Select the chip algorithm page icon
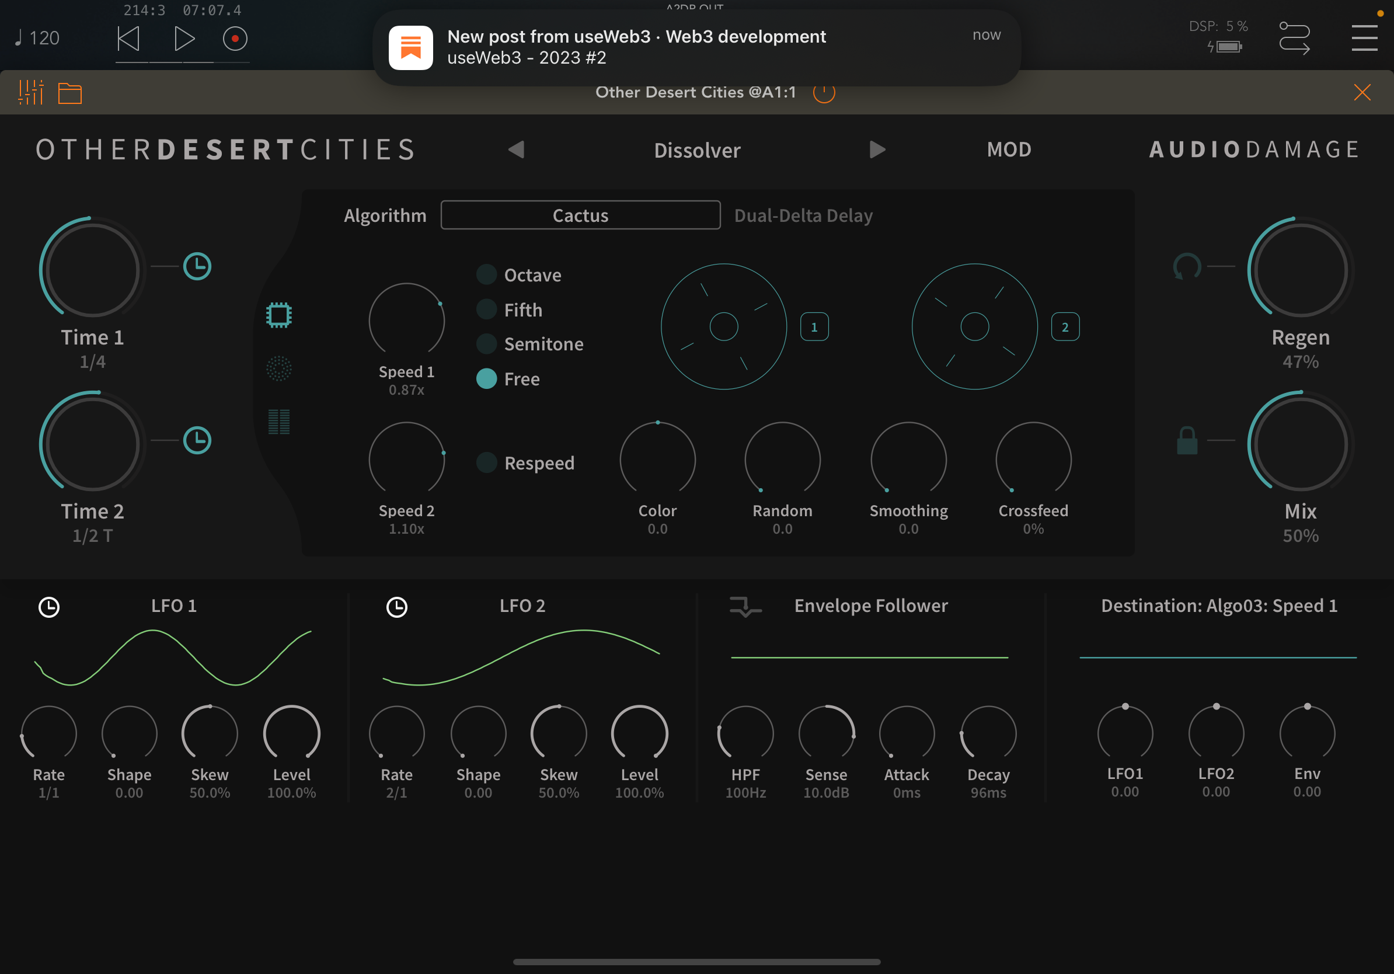The image size is (1394, 974). click(278, 315)
